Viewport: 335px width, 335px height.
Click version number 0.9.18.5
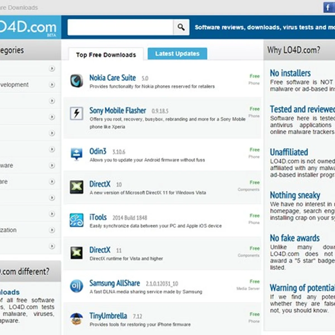tap(160, 111)
